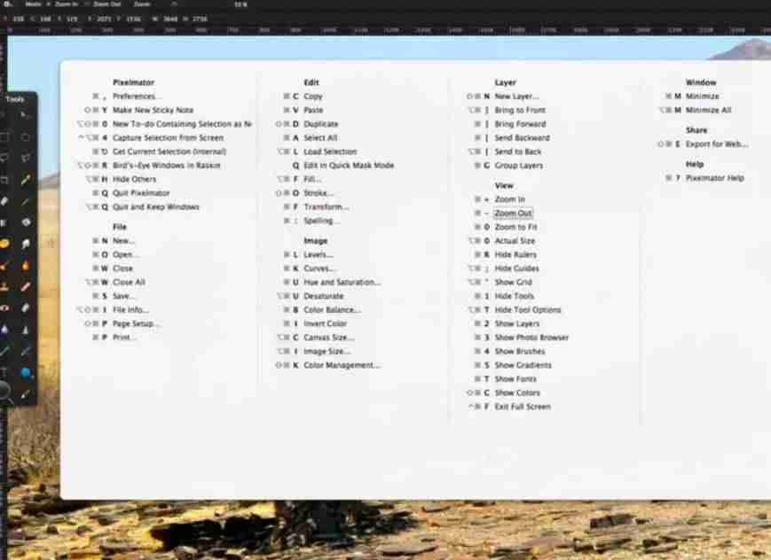Choose Duplicate under Edit
Image resolution: width=771 pixels, height=560 pixels.
(320, 124)
